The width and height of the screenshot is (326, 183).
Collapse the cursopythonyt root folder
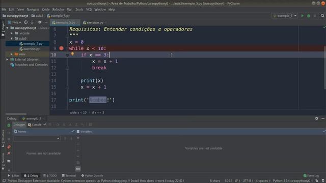(8, 28)
